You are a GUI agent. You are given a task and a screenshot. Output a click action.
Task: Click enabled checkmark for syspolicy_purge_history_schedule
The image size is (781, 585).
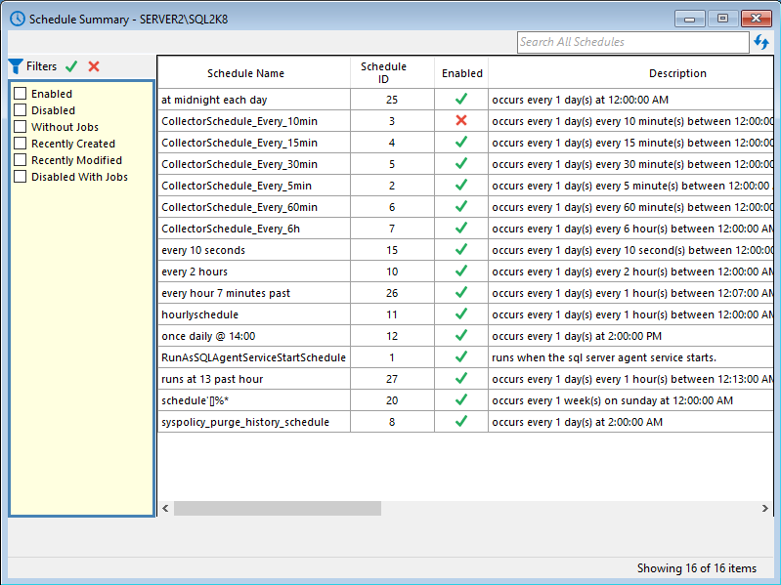461,421
